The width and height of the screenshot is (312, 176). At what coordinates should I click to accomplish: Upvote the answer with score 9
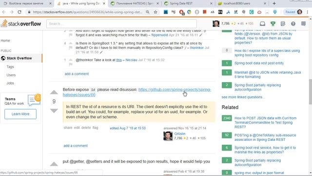pos(54,92)
